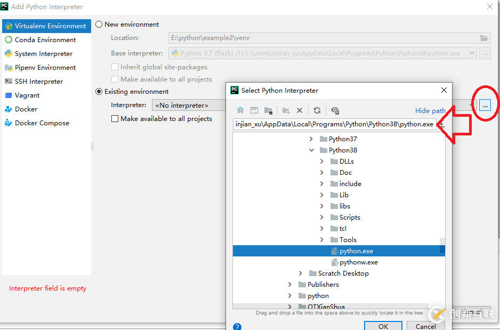Viewport: 500px width, 330px height.
Task: Select python.exe in the tree
Action: coord(338,251)
